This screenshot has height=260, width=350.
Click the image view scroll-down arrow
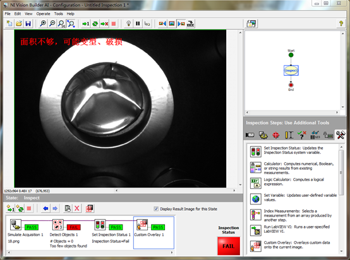[240, 185]
